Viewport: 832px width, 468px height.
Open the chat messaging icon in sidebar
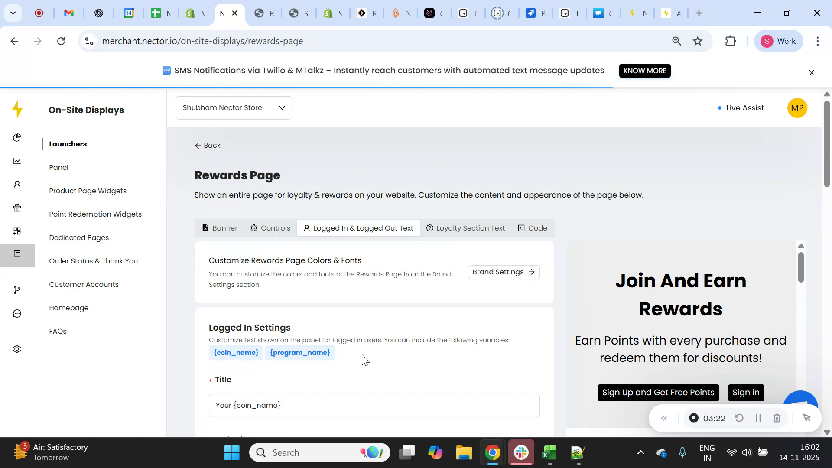point(17,313)
